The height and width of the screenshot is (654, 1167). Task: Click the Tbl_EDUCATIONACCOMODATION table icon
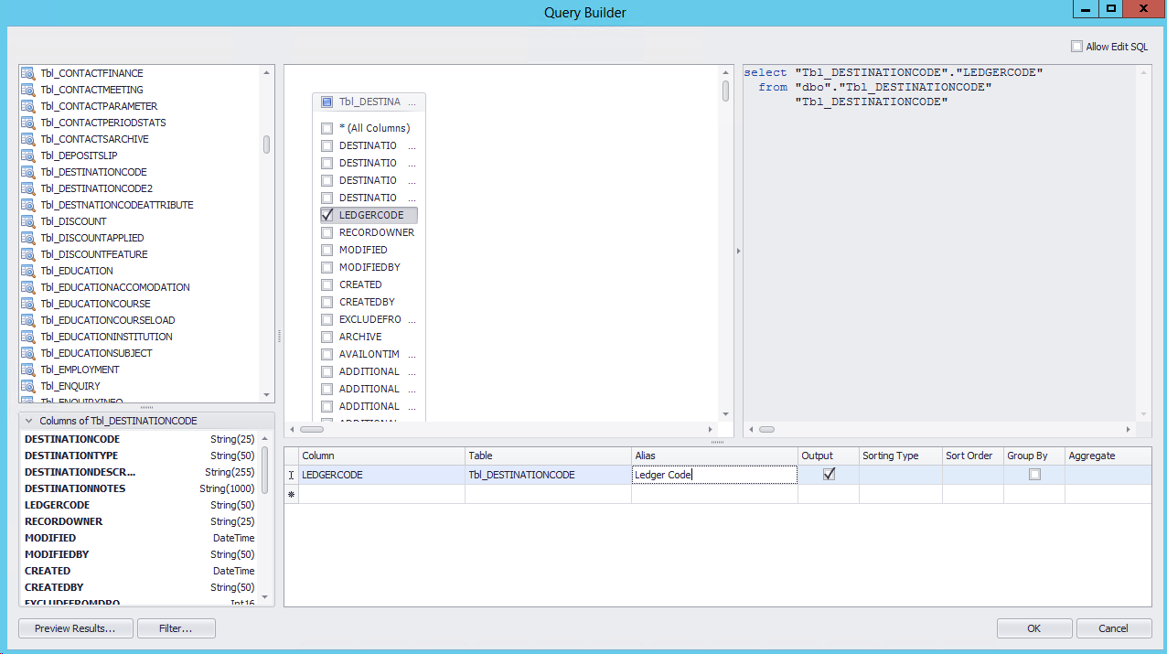[27, 287]
